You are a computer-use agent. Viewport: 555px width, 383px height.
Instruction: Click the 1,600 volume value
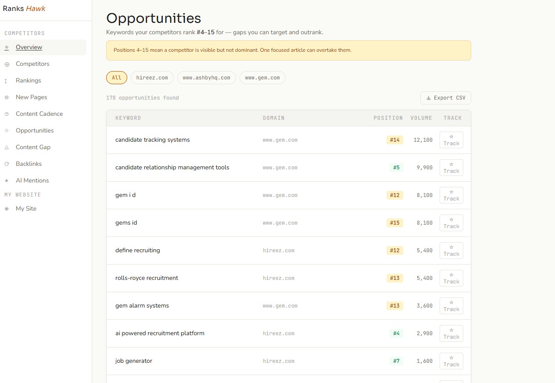[425, 361]
